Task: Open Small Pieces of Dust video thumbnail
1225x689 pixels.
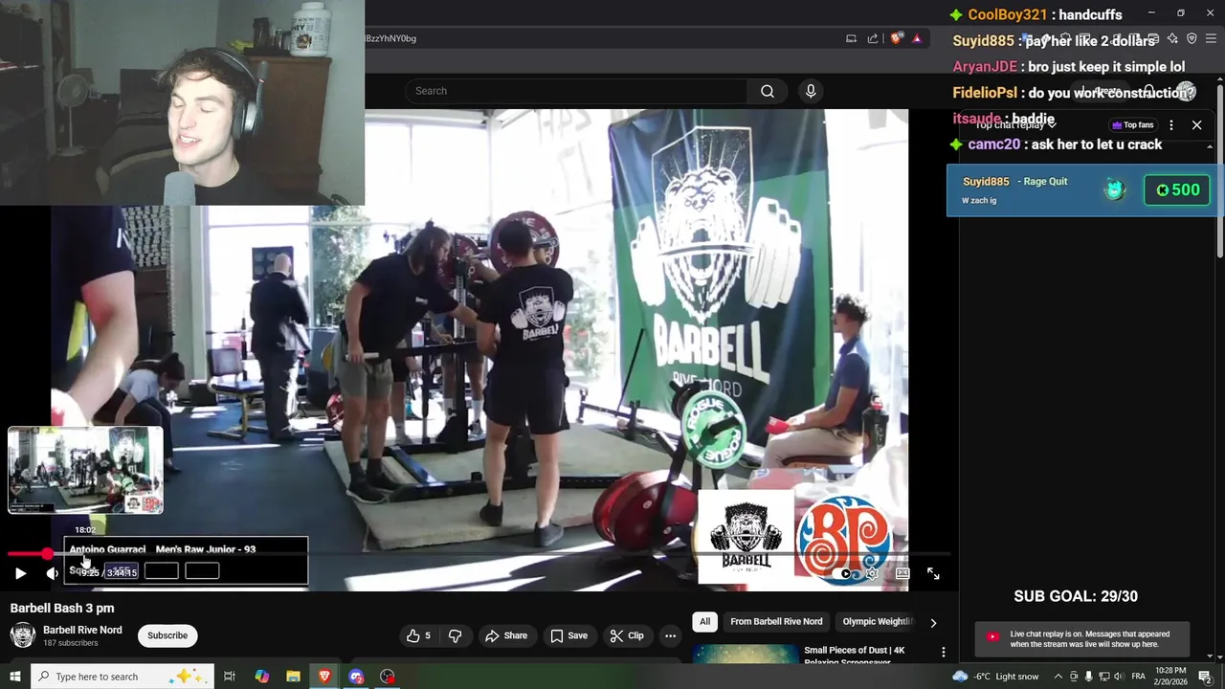Action: point(745,654)
